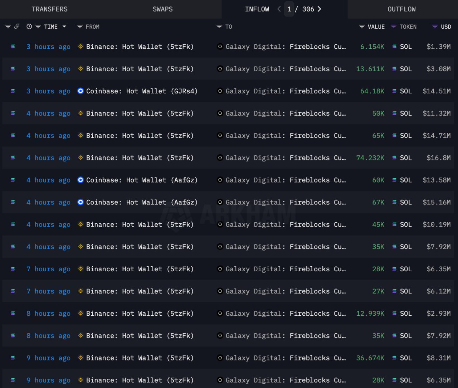
Task: Click the previous page chevron beside page 1
Action: point(279,9)
